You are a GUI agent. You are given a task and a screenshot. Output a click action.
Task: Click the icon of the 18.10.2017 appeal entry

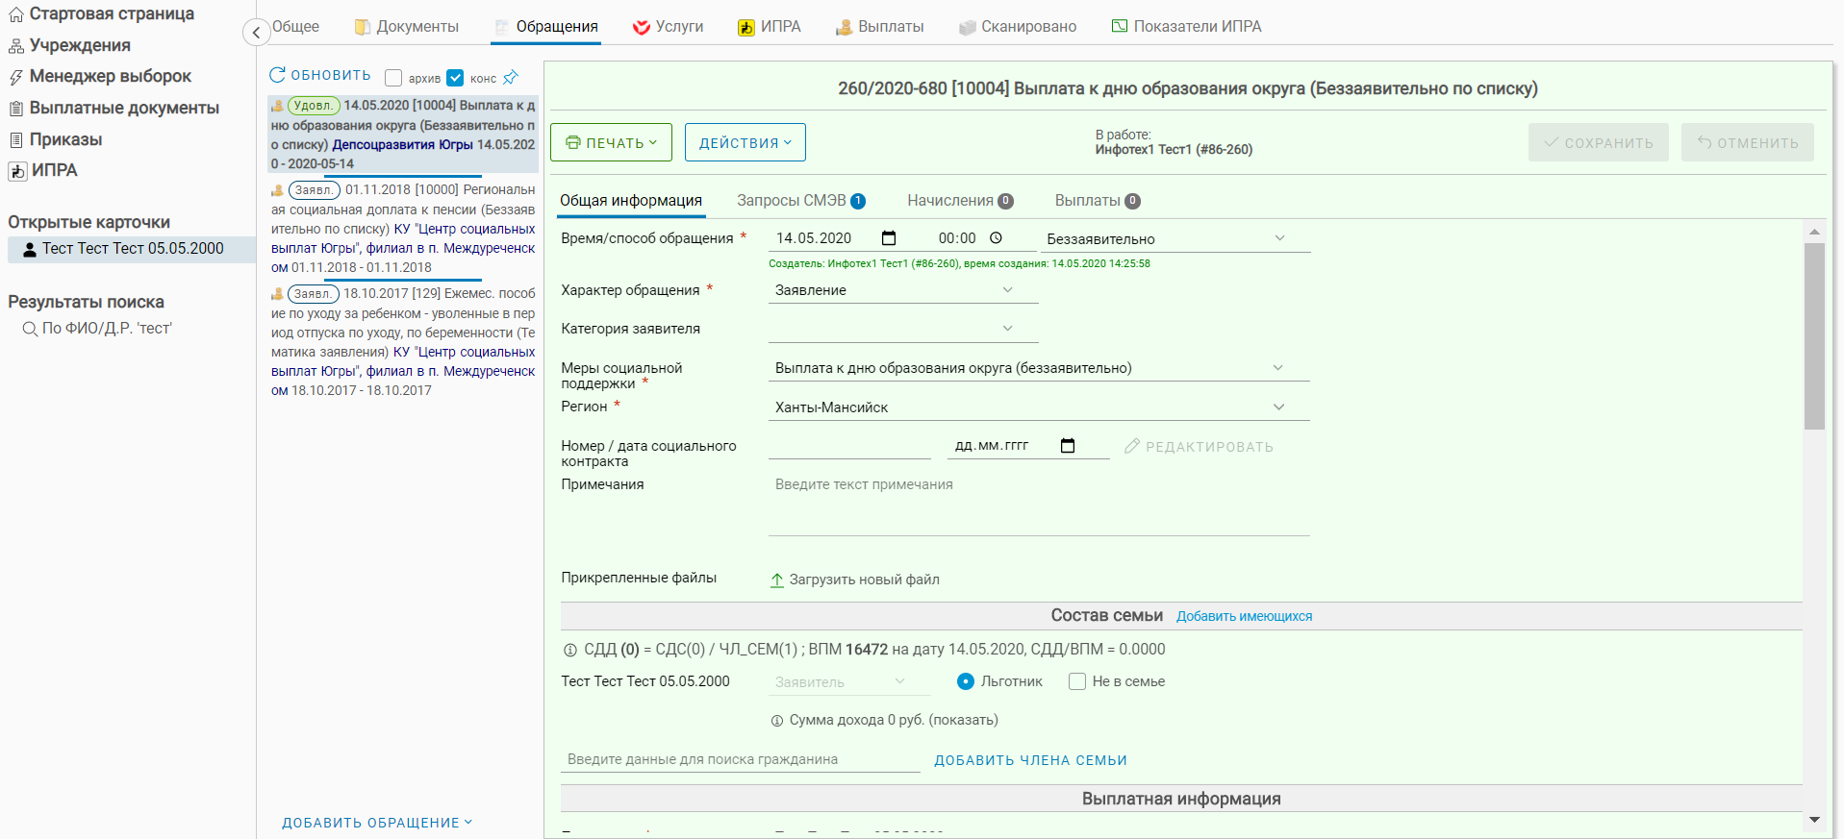tap(277, 294)
